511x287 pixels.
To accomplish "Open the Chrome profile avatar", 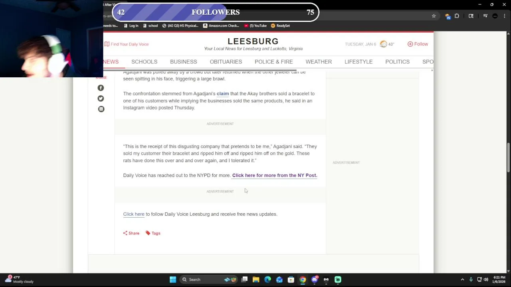I will click(x=495, y=16).
